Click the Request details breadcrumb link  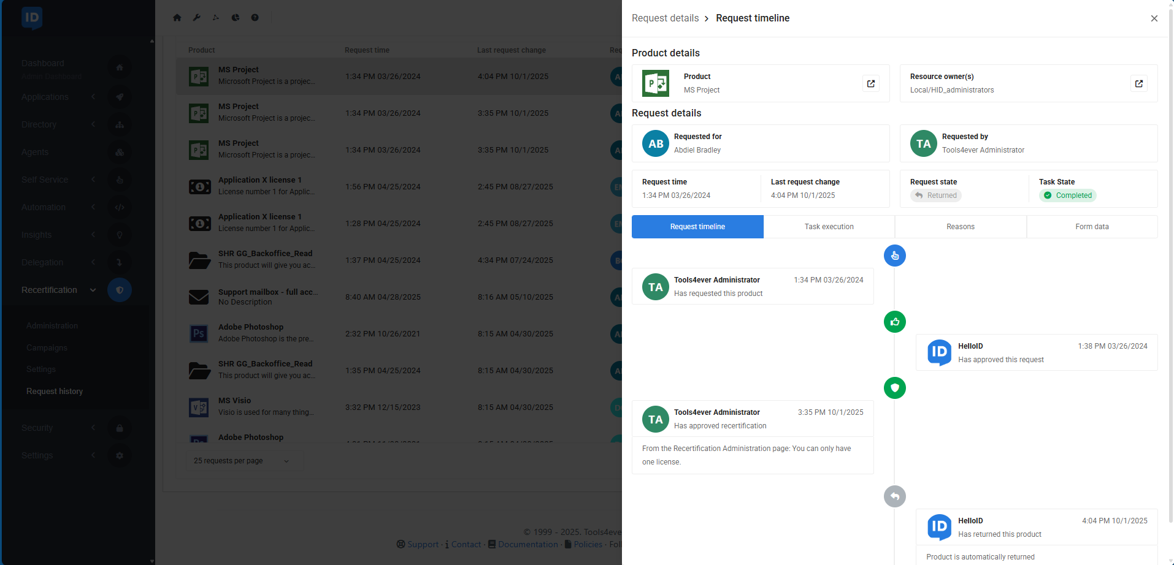pos(665,18)
